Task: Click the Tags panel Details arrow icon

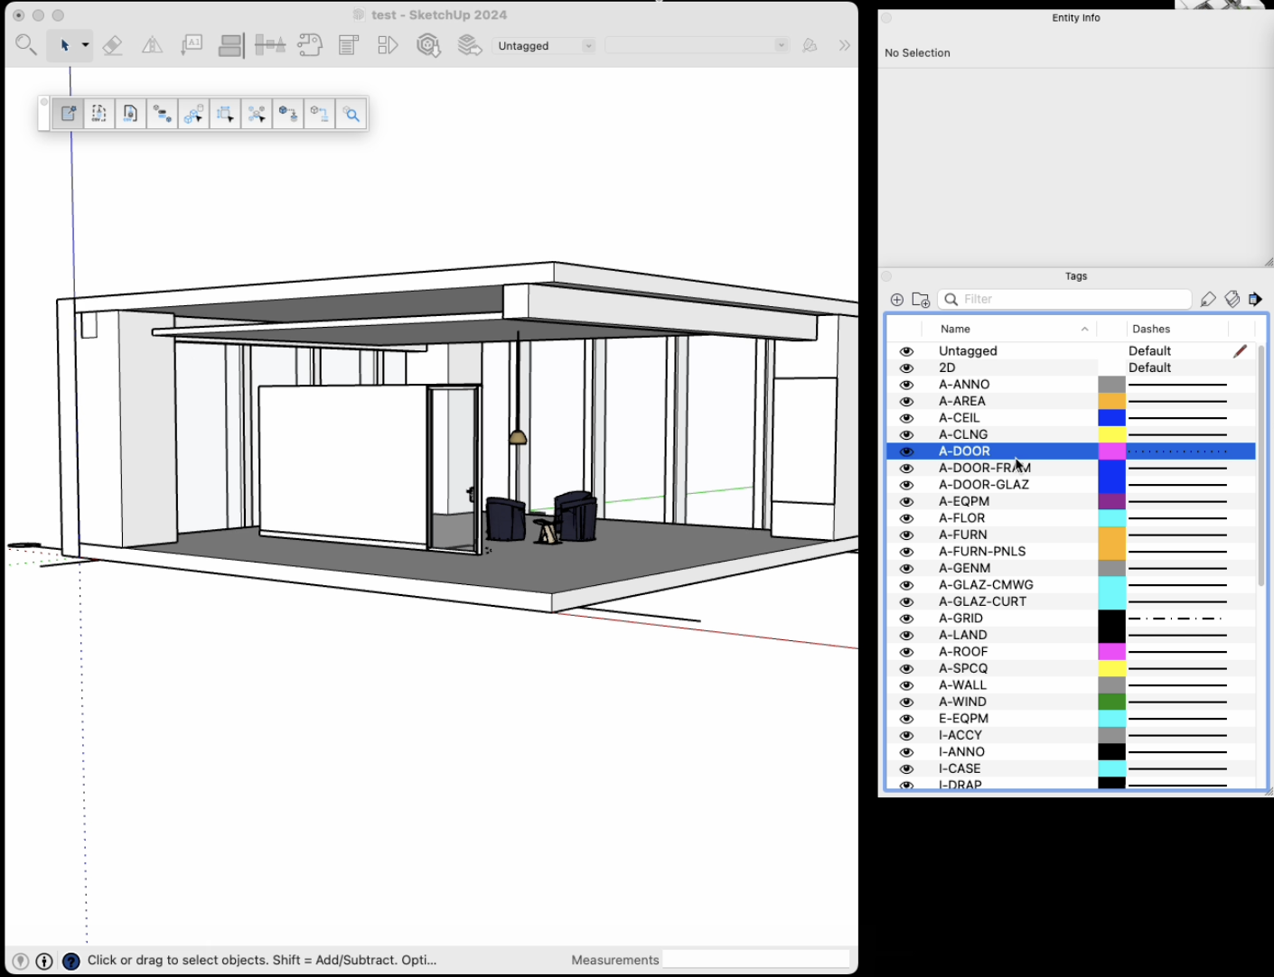Action: tap(1255, 300)
